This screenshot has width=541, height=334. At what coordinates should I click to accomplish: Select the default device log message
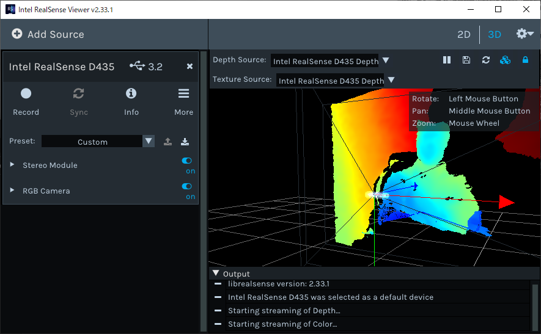331,297
